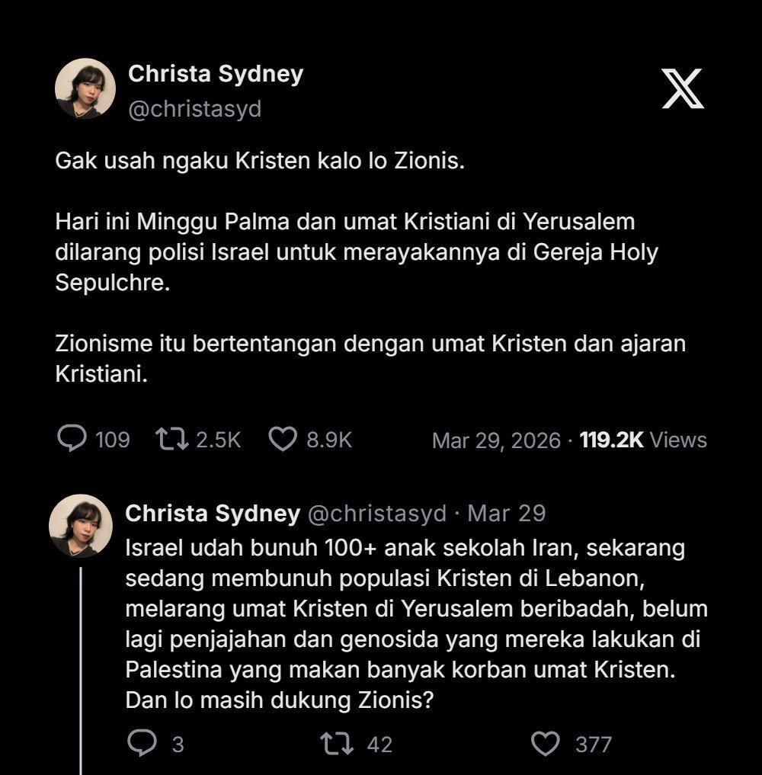The height and width of the screenshot is (775, 762).
Task: Click the 2.5K repost count number
Action: (219, 440)
